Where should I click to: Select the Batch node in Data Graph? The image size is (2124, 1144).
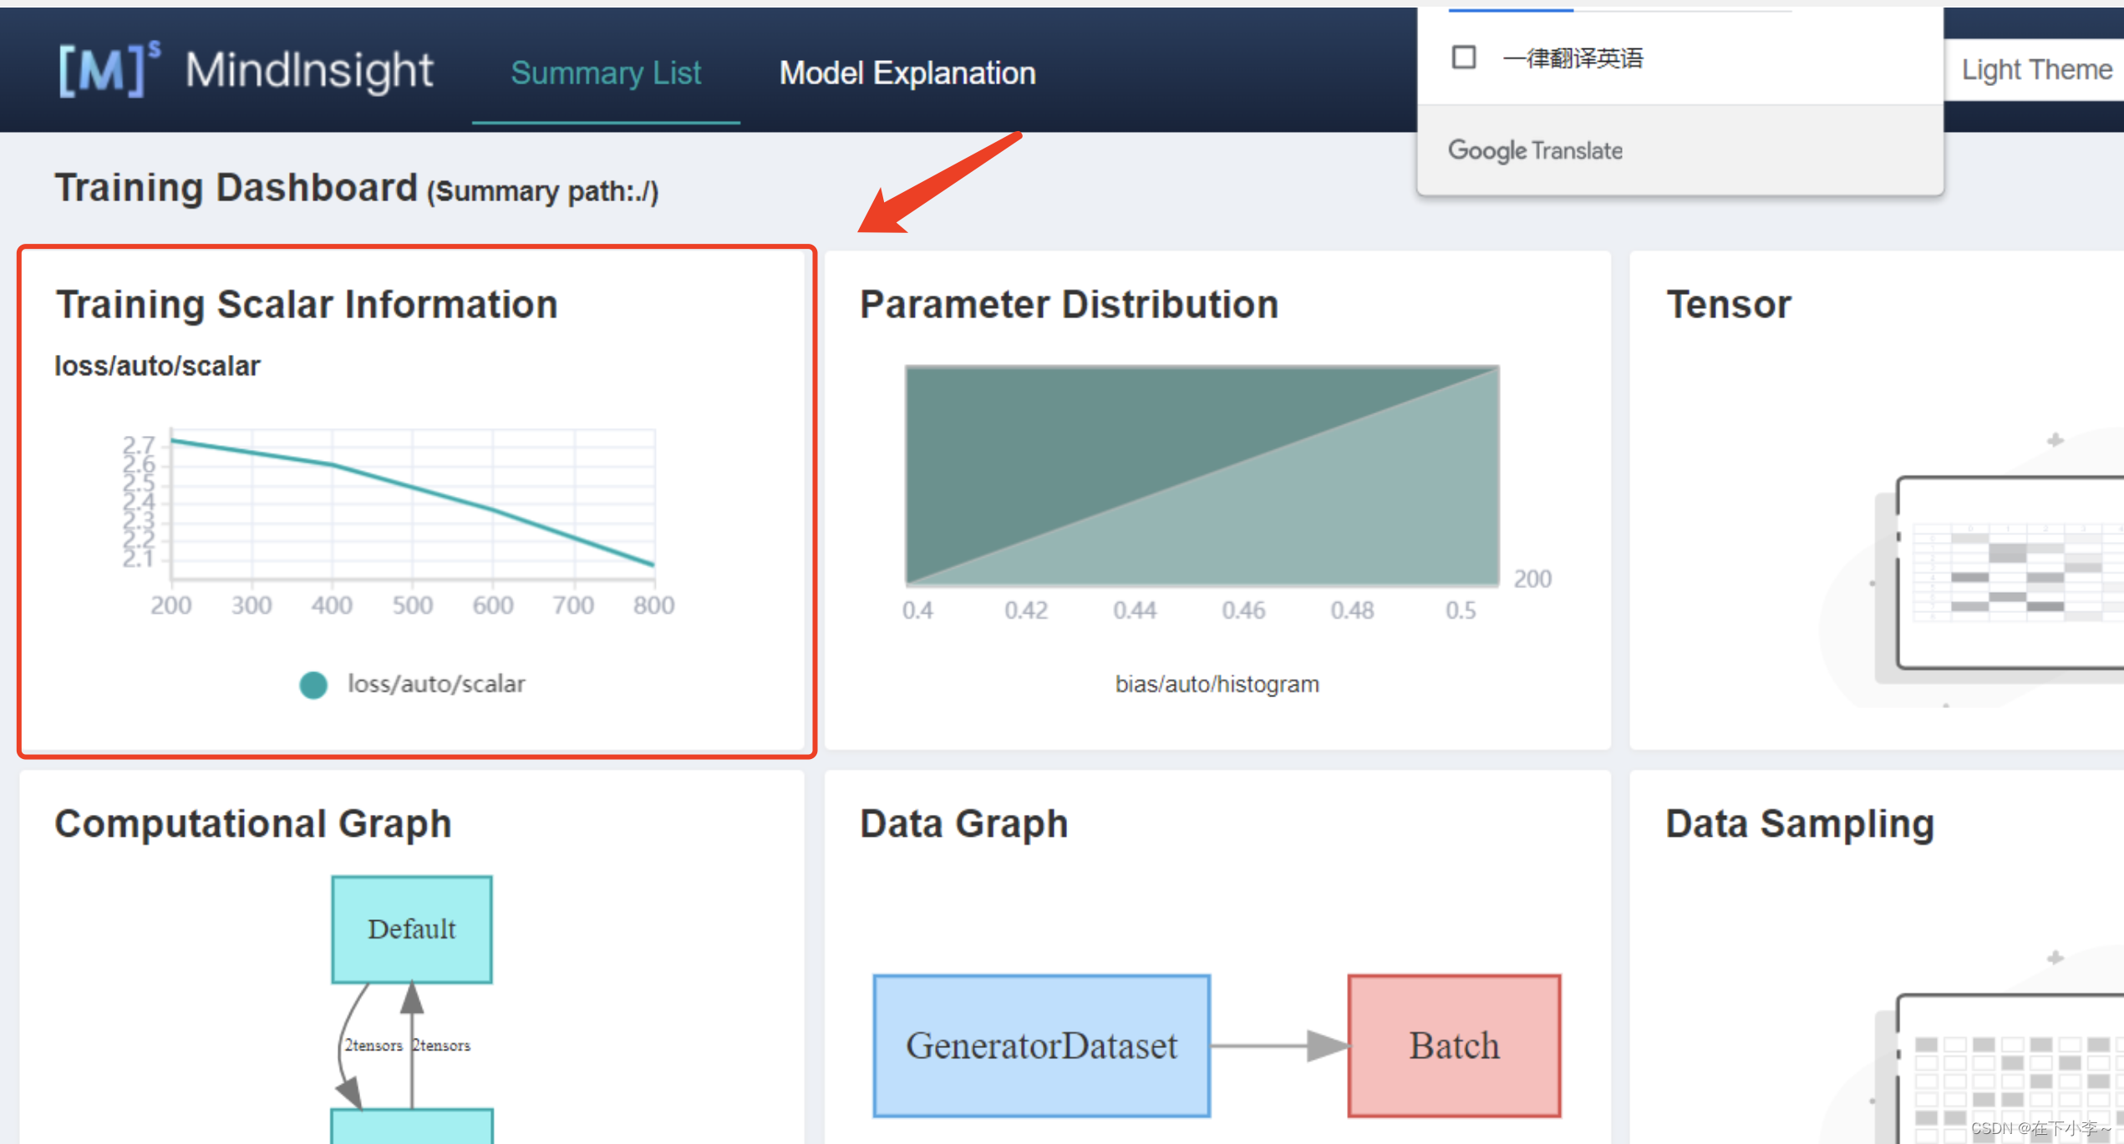coord(1454,1045)
